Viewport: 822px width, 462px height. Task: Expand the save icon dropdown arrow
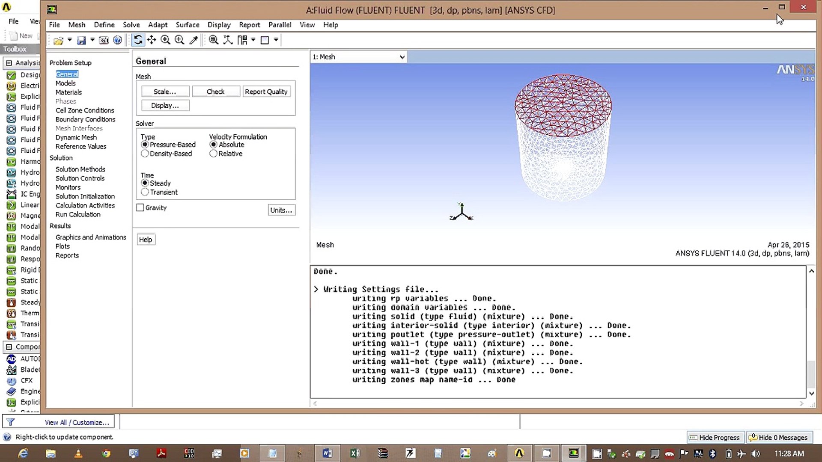point(92,40)
